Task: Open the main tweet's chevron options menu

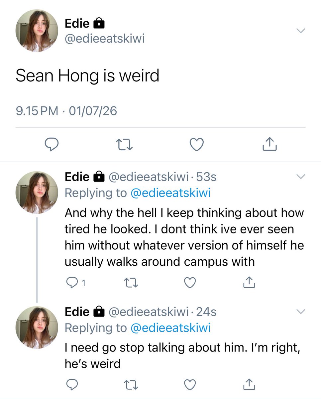Action: (300, 31)
